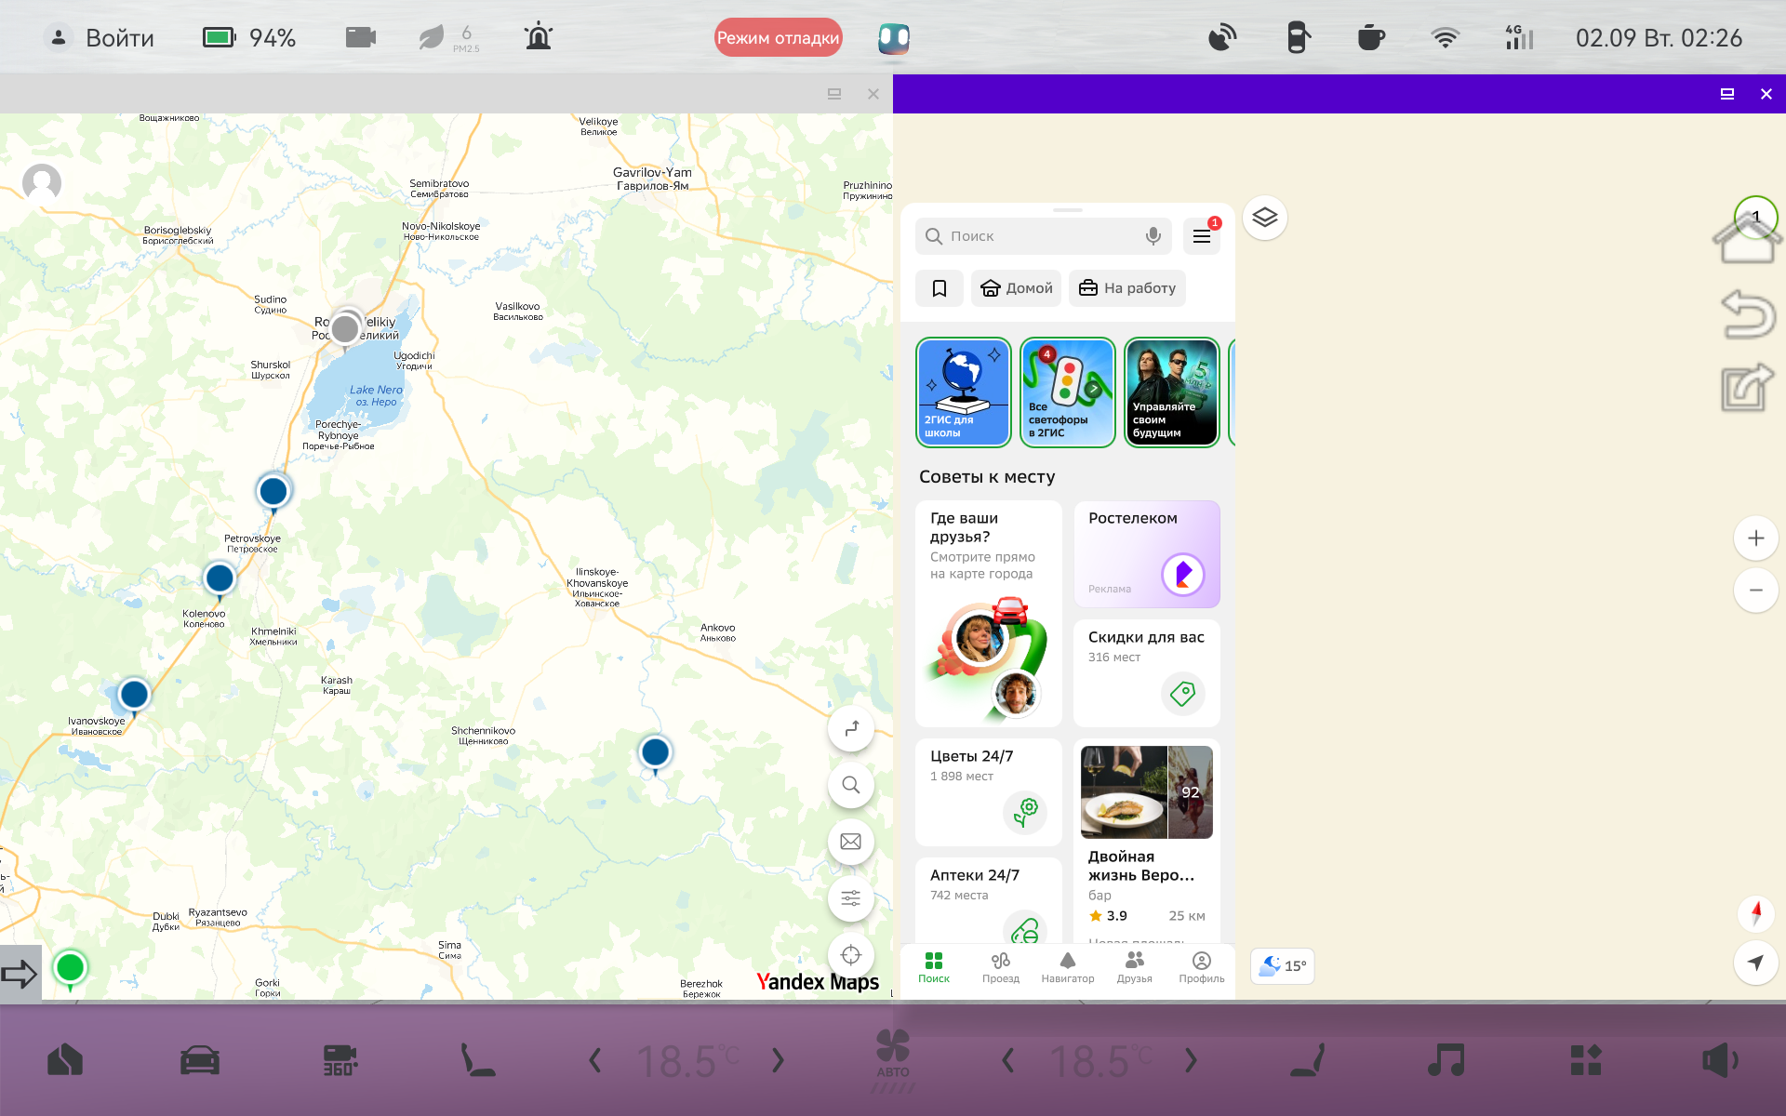Center on my location in 2GIS
Screen dimensions: 1786x1116
(1756, 963)
